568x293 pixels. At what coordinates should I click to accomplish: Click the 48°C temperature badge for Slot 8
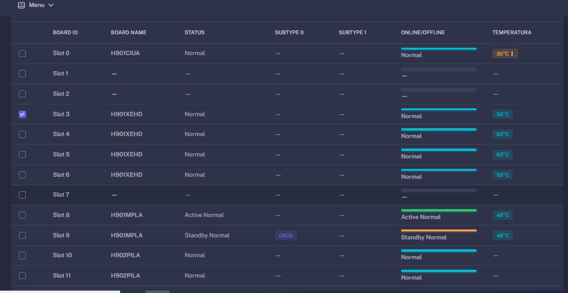502,216
